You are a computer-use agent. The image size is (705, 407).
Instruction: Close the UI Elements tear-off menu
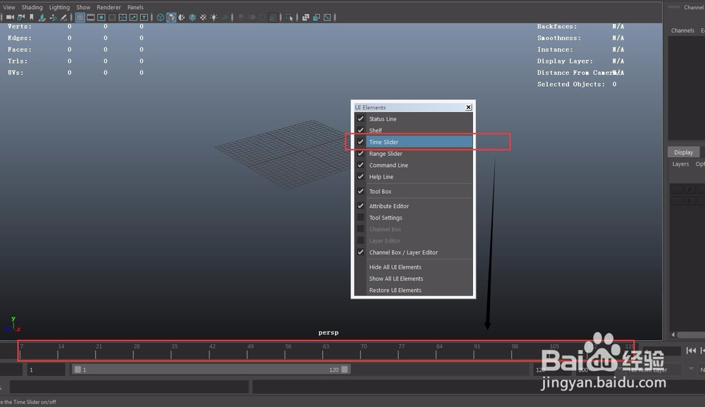469,107
